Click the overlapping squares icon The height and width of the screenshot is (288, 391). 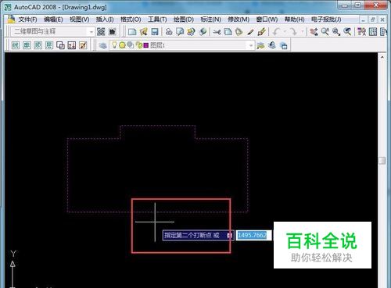point(60,45)
